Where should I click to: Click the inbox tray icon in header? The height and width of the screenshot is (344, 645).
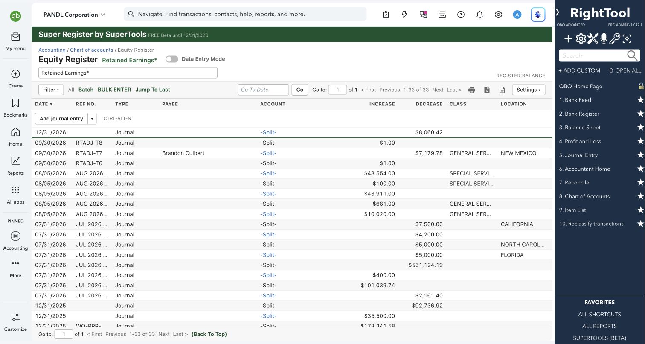click(x=442, y=15)
